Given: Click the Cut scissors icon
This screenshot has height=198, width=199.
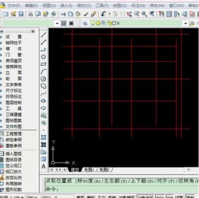Looking at the screenshot, I should [x=63, y=14].
